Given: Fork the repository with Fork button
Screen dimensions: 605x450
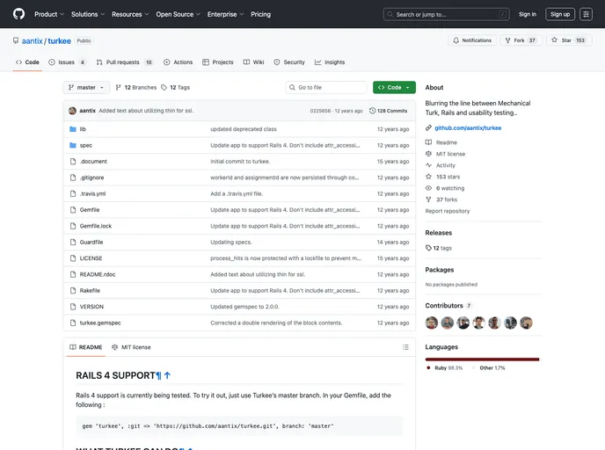Looking at the screenshot, I should pos(521,40).
